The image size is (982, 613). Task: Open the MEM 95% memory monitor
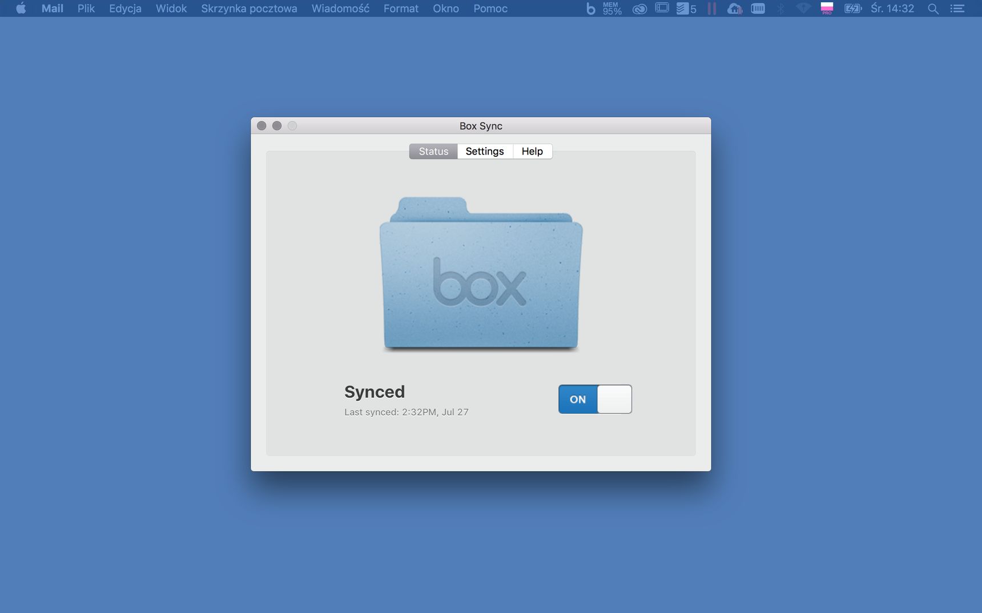pyautogui.click(x=612, y=9)
